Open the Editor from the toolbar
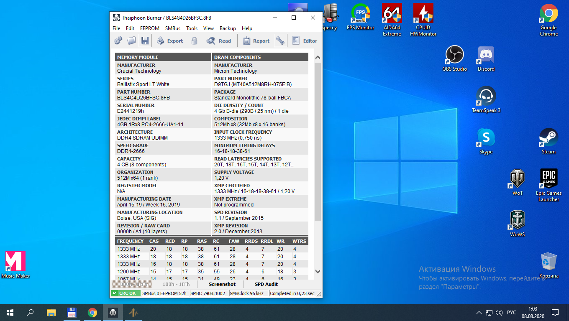The width and height of the screenshot is (569, 321). pos(305,41)
